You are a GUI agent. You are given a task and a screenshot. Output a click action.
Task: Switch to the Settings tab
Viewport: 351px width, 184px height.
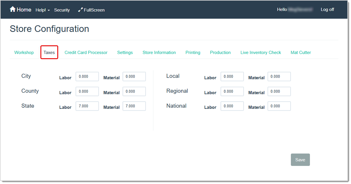pos(125,52)
